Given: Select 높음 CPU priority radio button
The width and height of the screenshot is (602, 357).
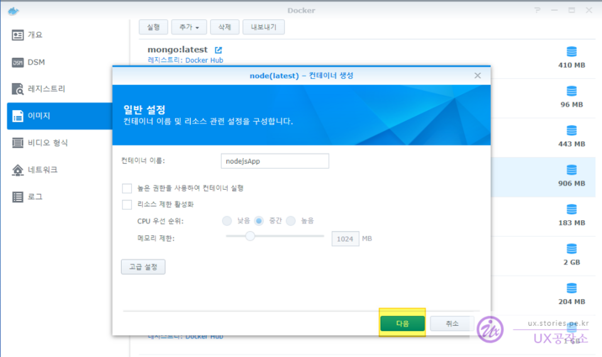Looking at the screenshot, I should (x=290, y=221).
